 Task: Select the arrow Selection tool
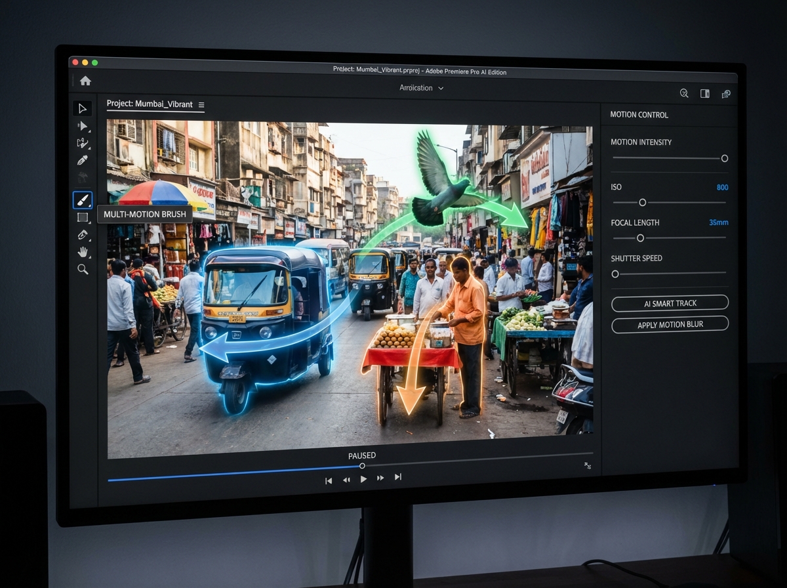(83, 108)
